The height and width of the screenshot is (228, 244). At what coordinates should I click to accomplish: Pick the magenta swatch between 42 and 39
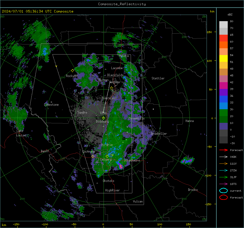[223, 86]
